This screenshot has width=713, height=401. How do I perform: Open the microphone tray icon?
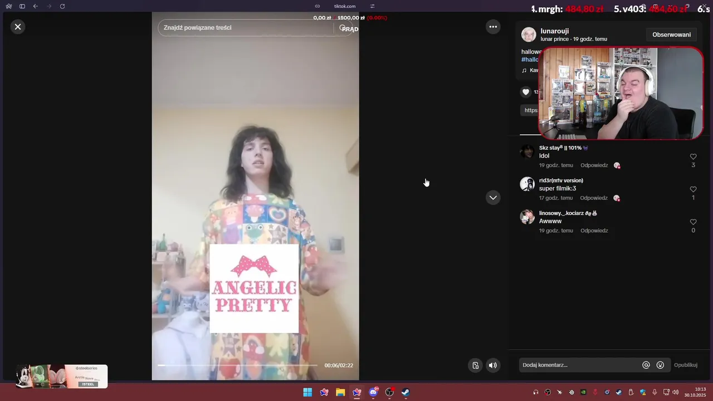click(x=655, y=393)
